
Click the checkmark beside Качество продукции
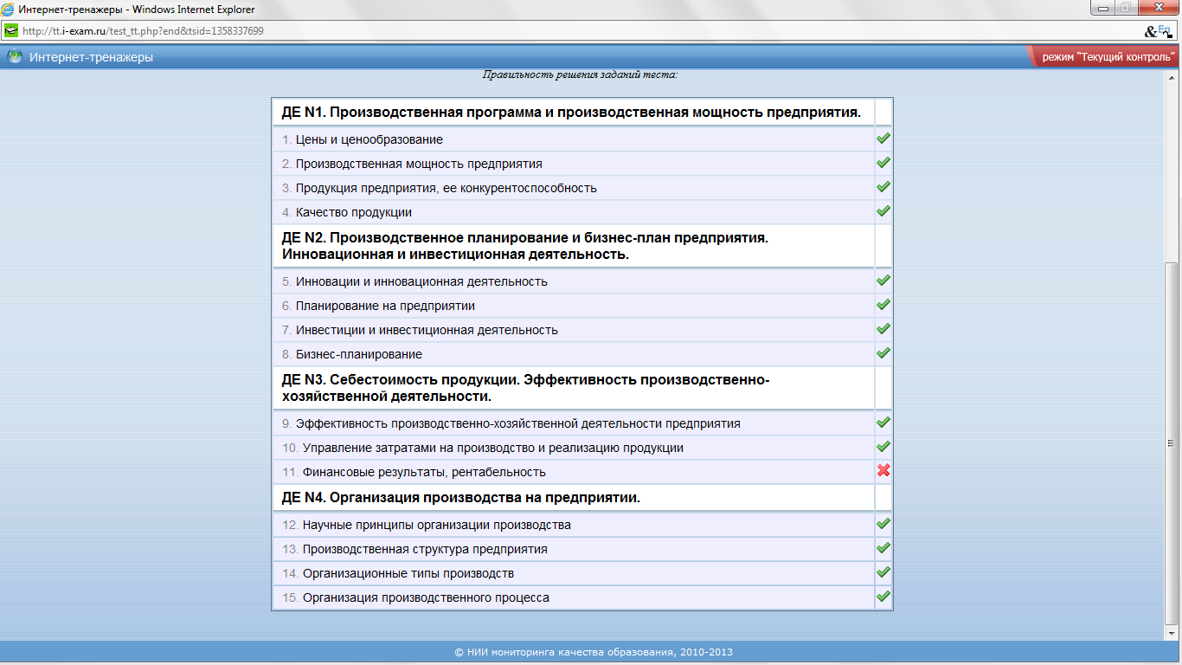(x=883, y=211)
